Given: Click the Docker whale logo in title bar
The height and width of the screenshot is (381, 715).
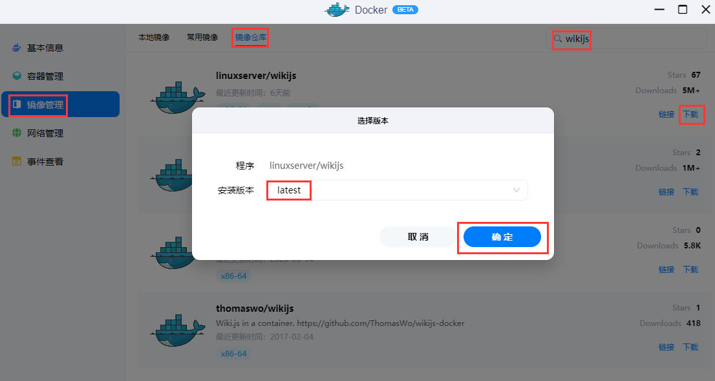Looking at the screenshot, I should coord(337,10).
